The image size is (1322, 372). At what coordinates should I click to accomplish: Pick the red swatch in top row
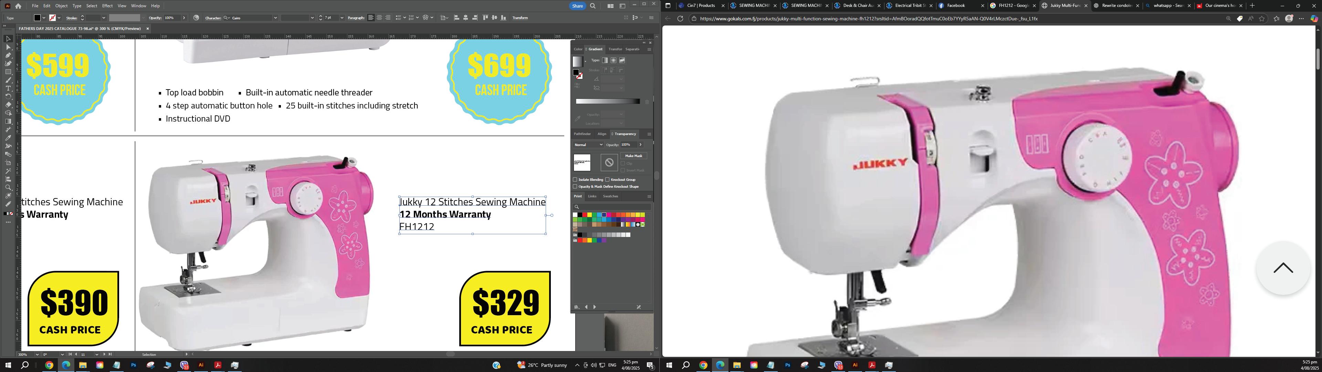(585, 215)
